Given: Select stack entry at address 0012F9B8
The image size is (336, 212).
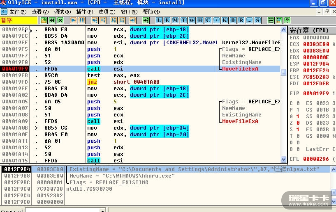Looking at the screenshot, I should pos(16,176).
